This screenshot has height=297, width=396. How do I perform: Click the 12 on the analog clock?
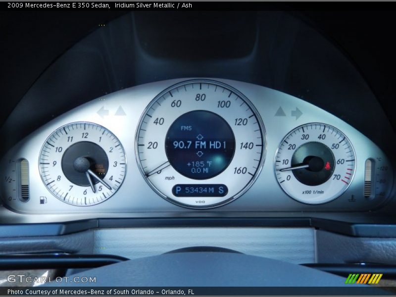85,136
